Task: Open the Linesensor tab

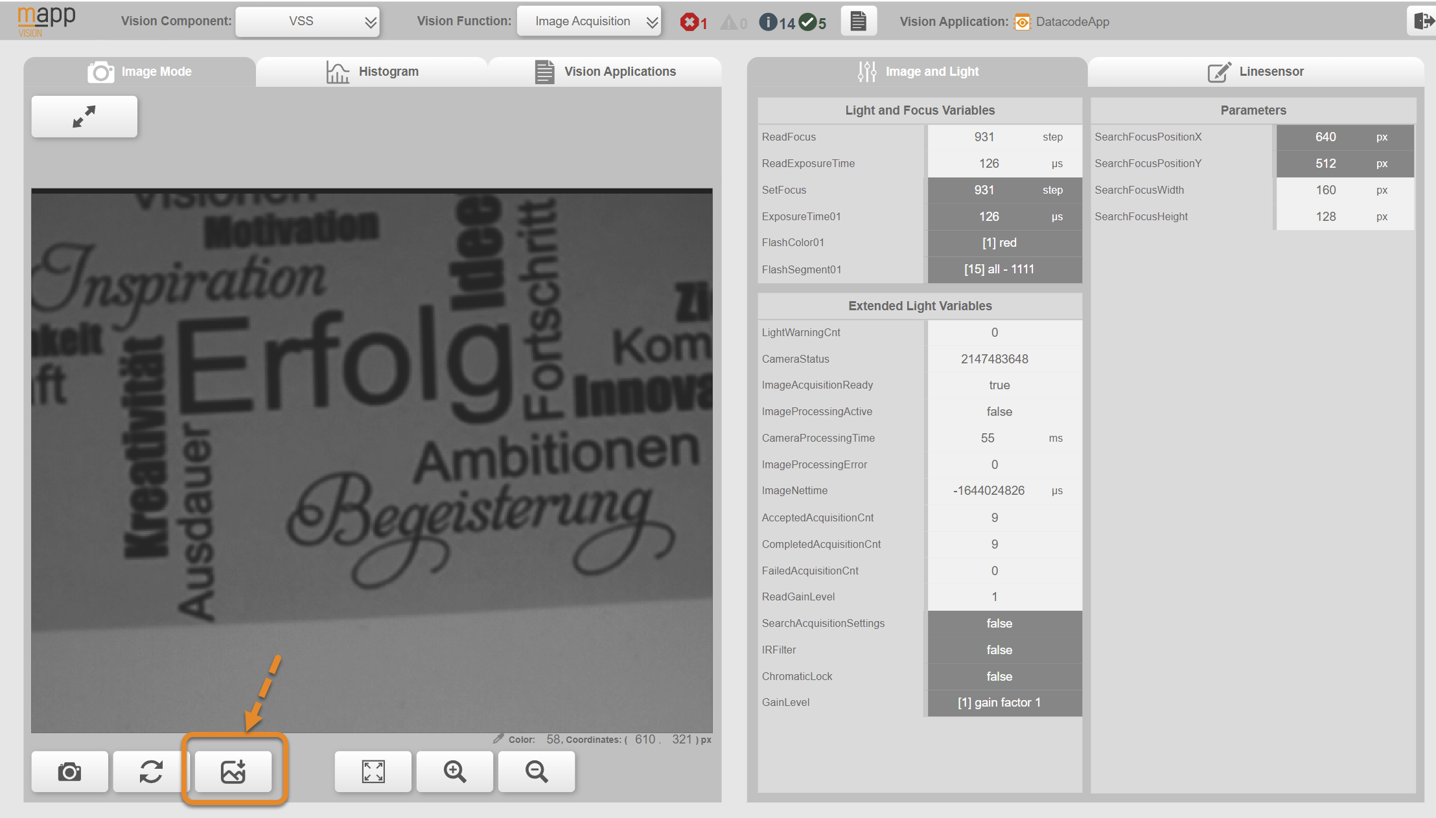Action: (x=1256, y=72)
